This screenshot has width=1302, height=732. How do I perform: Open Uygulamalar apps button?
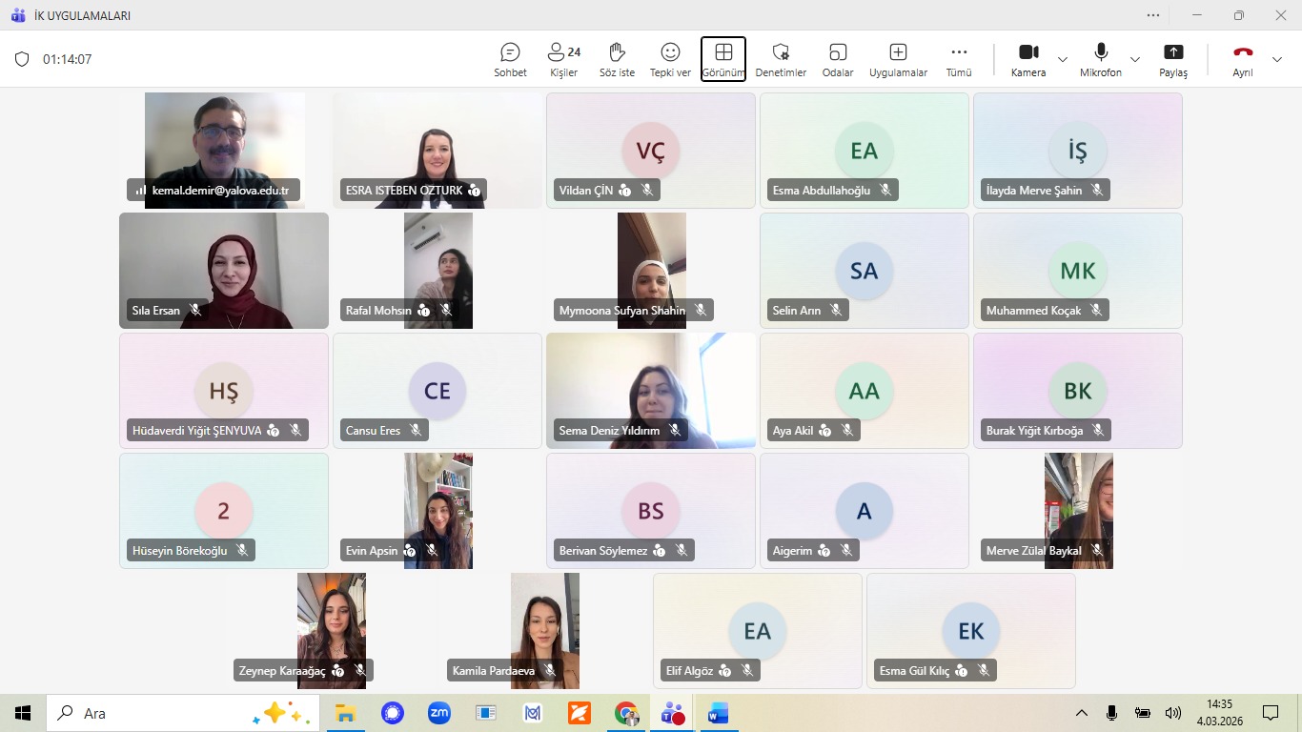coord(898,59)
